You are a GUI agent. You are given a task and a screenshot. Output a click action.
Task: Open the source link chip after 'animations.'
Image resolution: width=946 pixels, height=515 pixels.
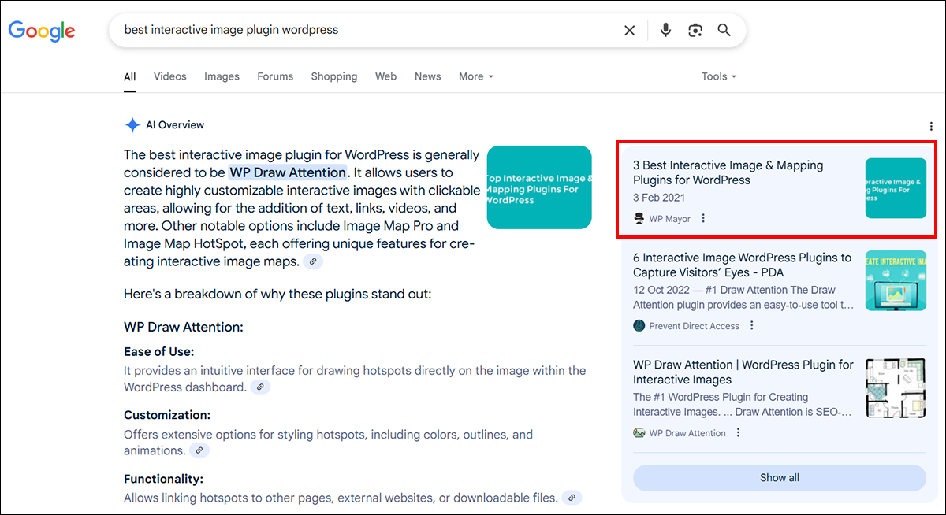click(199, 450)
